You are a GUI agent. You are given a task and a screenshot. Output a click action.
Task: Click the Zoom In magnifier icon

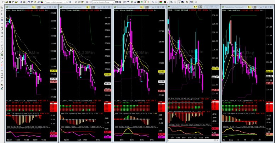point(171,2)
